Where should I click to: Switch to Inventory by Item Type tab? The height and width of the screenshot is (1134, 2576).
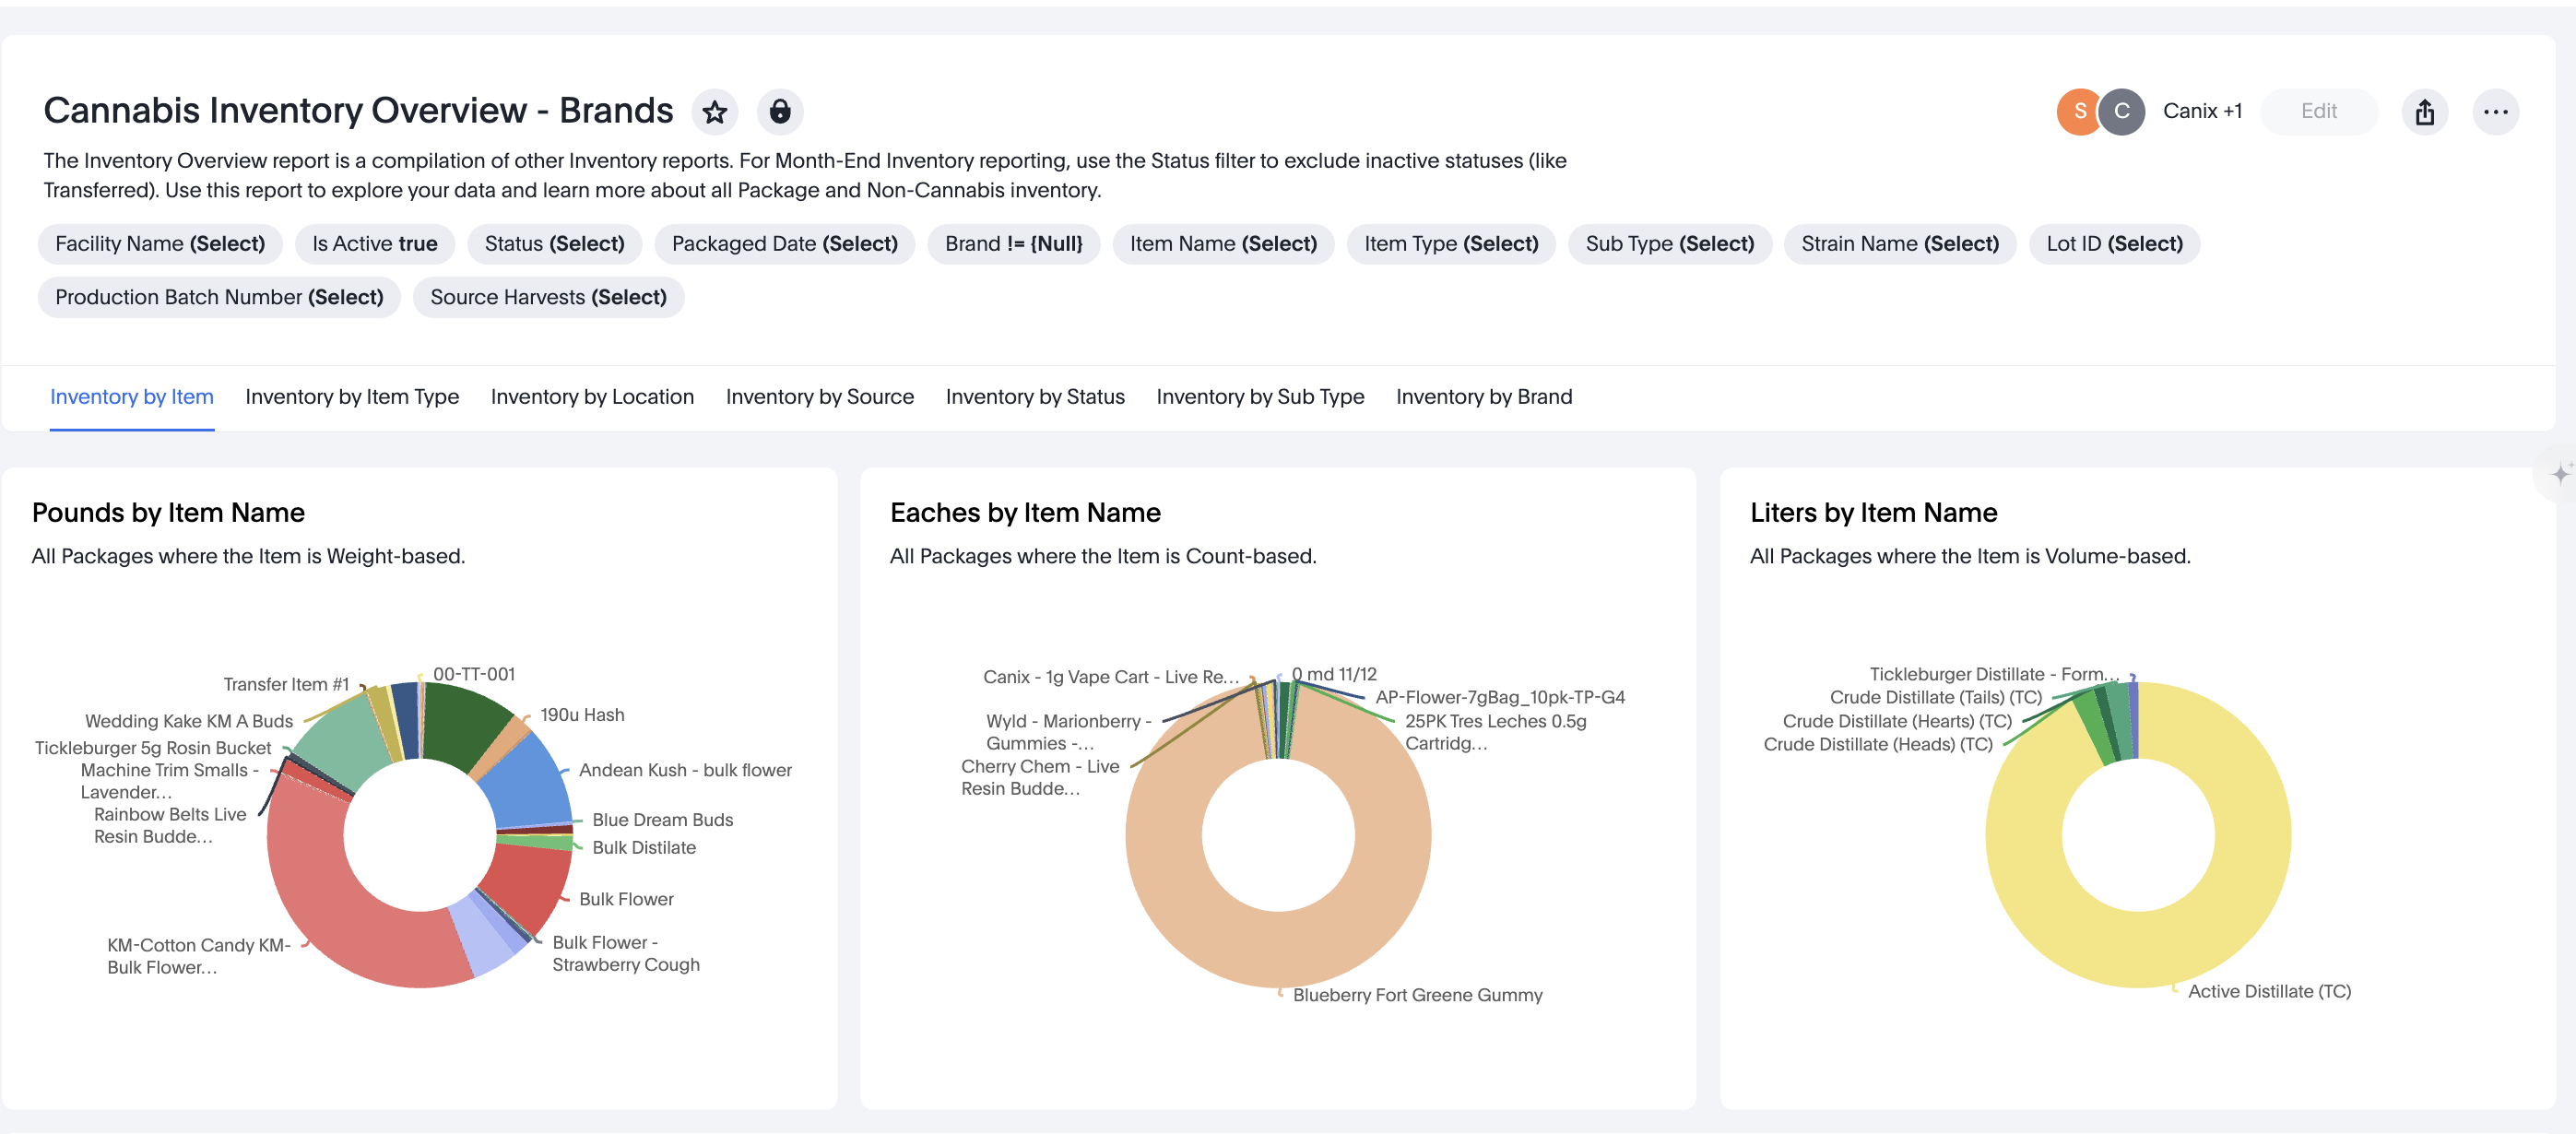[x=352, y=397]
